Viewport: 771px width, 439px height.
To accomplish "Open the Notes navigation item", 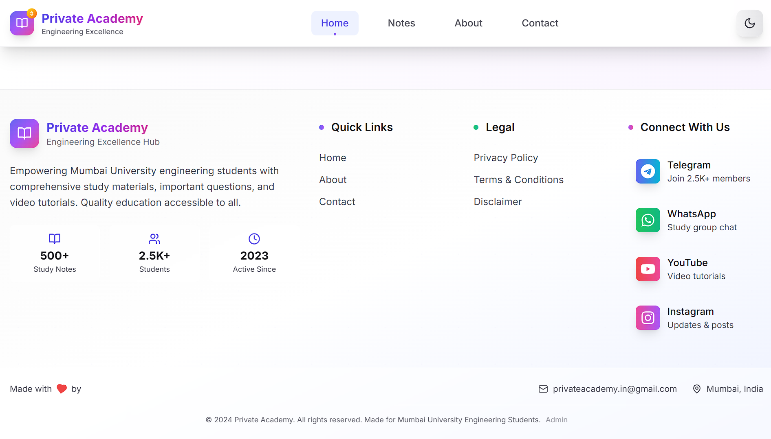I will [x=401, y=23].
